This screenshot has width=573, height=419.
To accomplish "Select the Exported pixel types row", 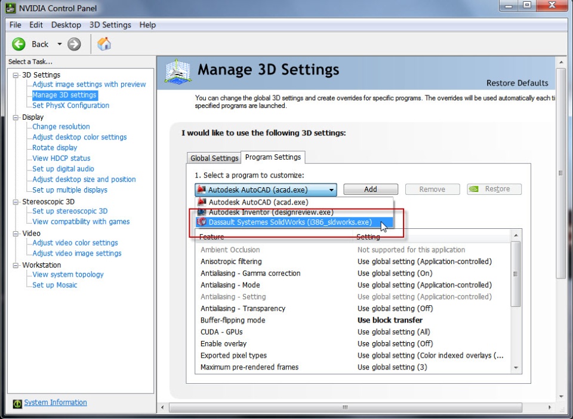I will coord(353,355).
